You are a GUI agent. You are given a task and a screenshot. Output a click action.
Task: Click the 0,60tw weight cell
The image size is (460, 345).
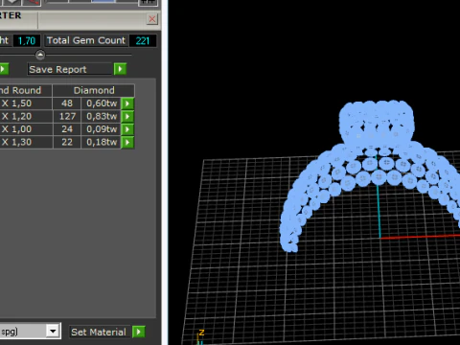(102, 103)
